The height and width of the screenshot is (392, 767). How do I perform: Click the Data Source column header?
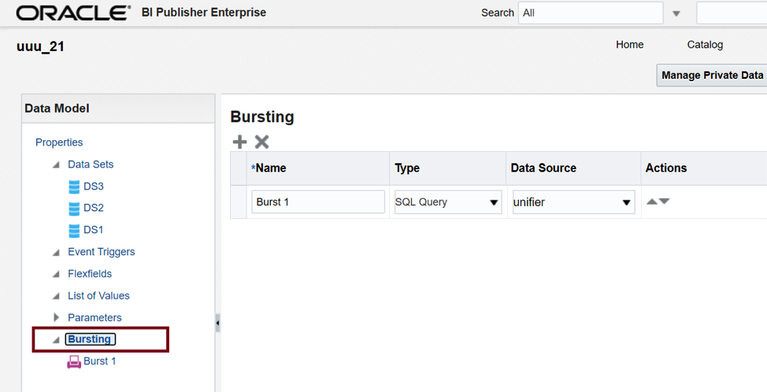tap(573, 168)
